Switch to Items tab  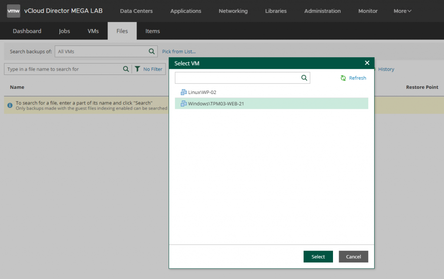[x=153, y=31]
